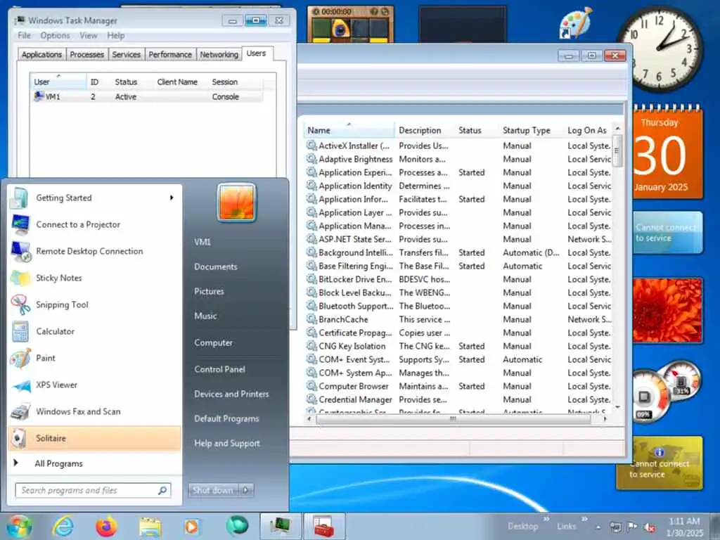The width and height of the screenshot is (720, 540).
Task: Open the Getting Started icon in Start menu
Action: point(20,198)
